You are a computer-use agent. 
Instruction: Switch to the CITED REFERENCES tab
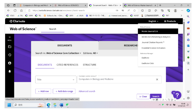tap(67, 65)
